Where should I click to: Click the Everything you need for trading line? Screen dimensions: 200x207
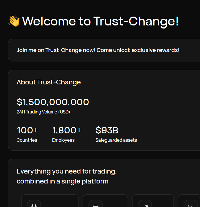[67, 171]
